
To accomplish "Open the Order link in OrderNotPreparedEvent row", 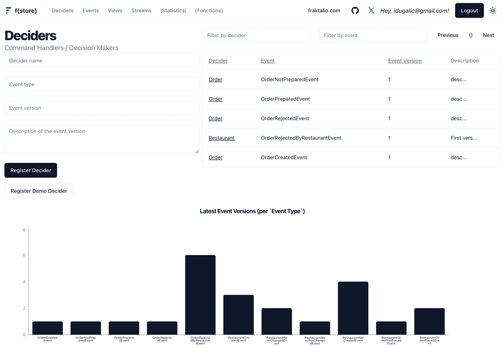I will pyautogui.click(x=215, y=79).
